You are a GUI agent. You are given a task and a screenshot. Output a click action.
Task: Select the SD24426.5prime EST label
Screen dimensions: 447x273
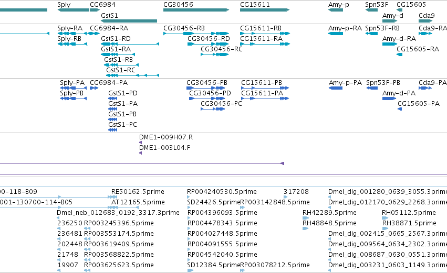(214, 202)
